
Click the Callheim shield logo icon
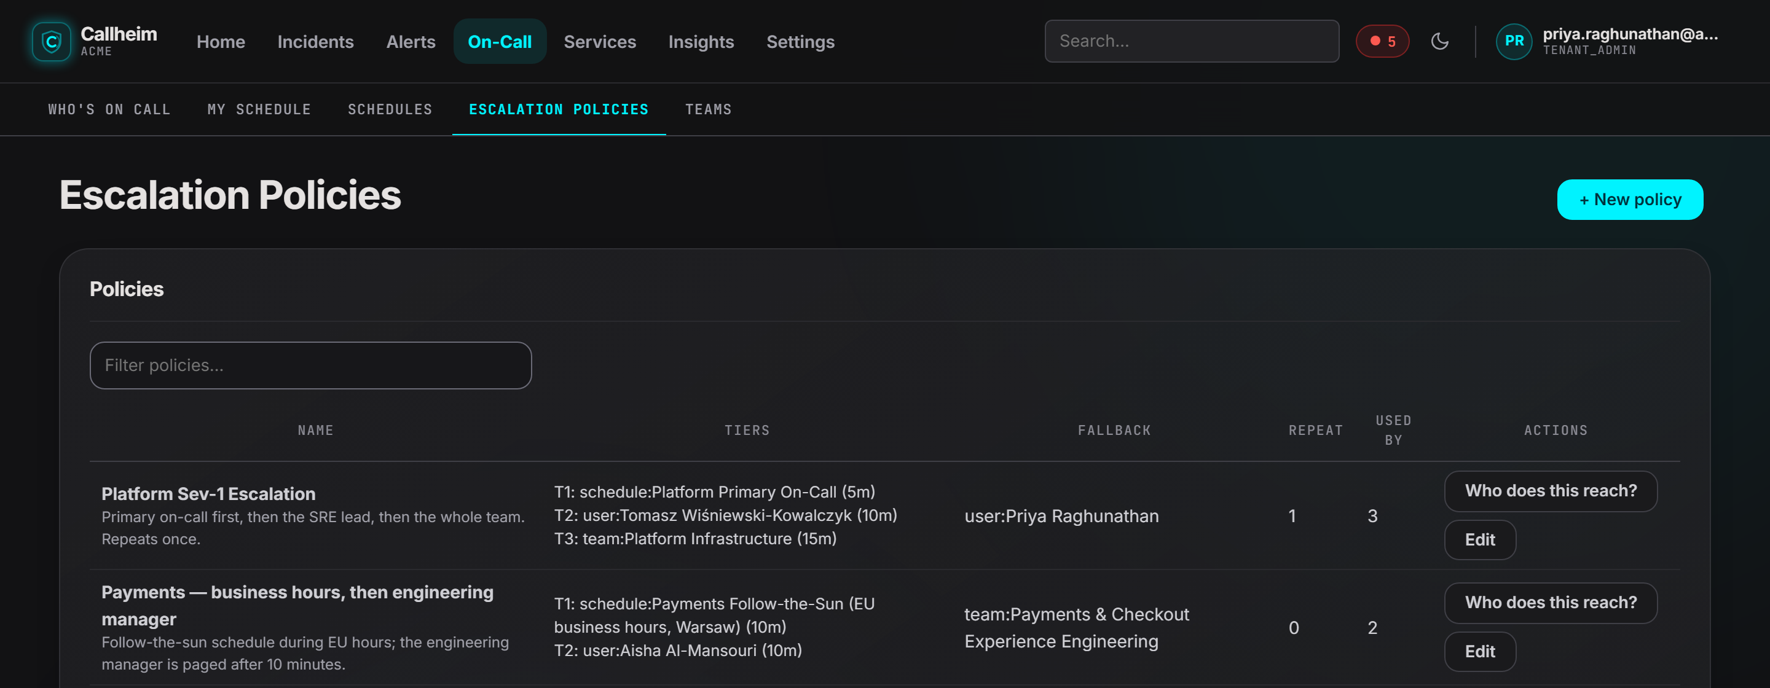(52, 42)
